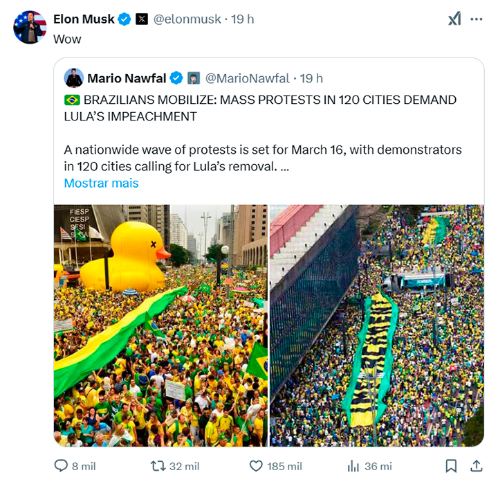Bookmark this post
The image size is (498, 484).
click(451, 466)
